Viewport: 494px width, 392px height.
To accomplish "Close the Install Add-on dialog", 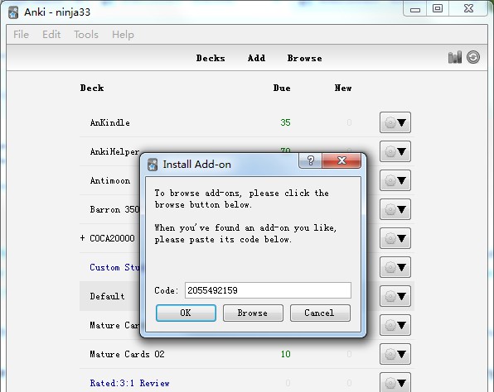I will pos(341,160).
